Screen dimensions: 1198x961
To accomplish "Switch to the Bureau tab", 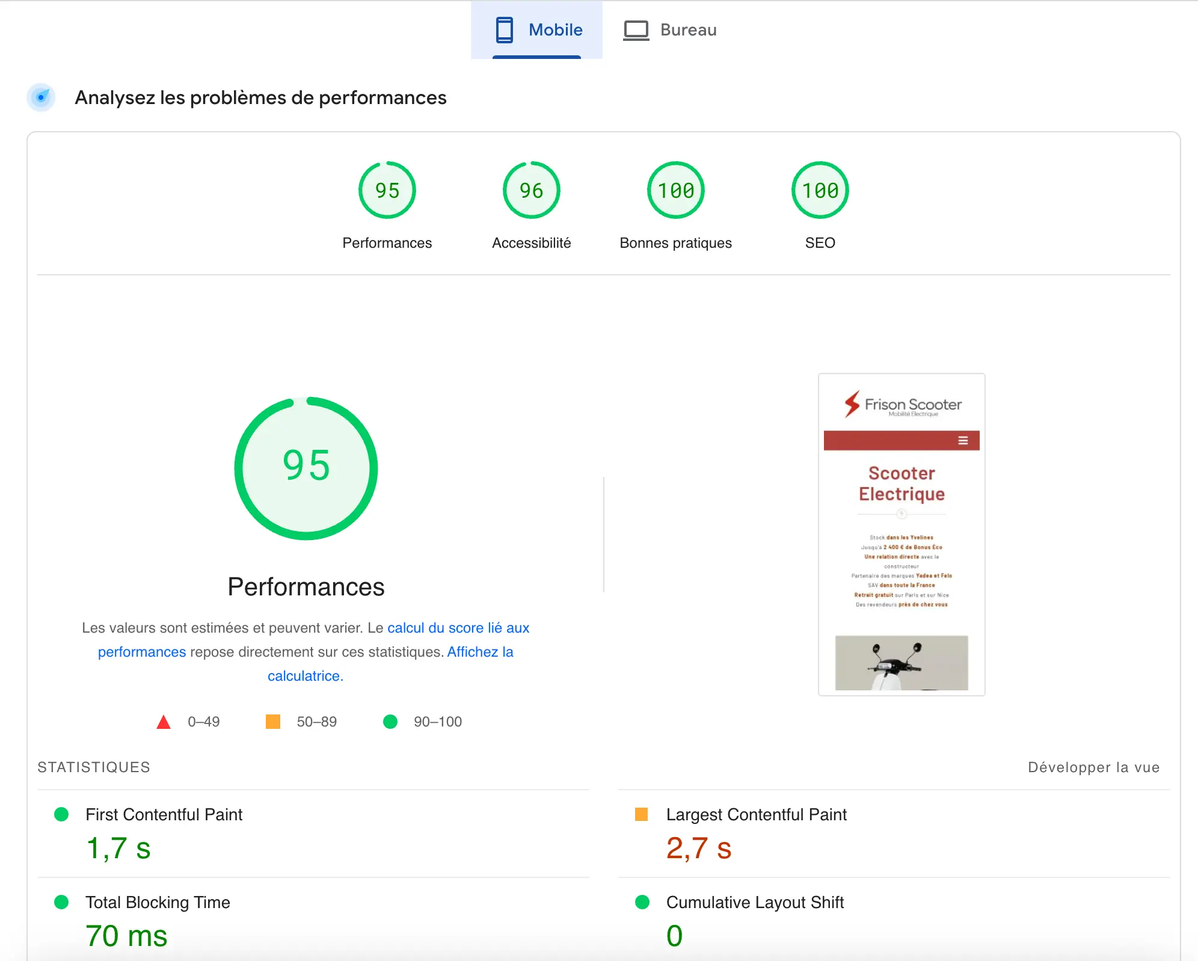I will click(x=671, y=30).
